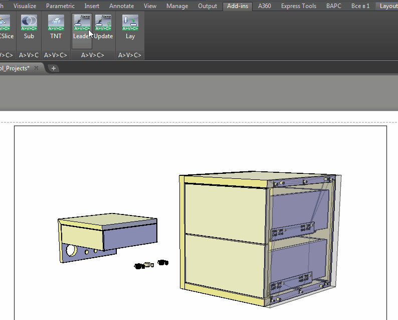Open a new drawing tab with plus
The image size is (398, 320).
coord(54,68)
